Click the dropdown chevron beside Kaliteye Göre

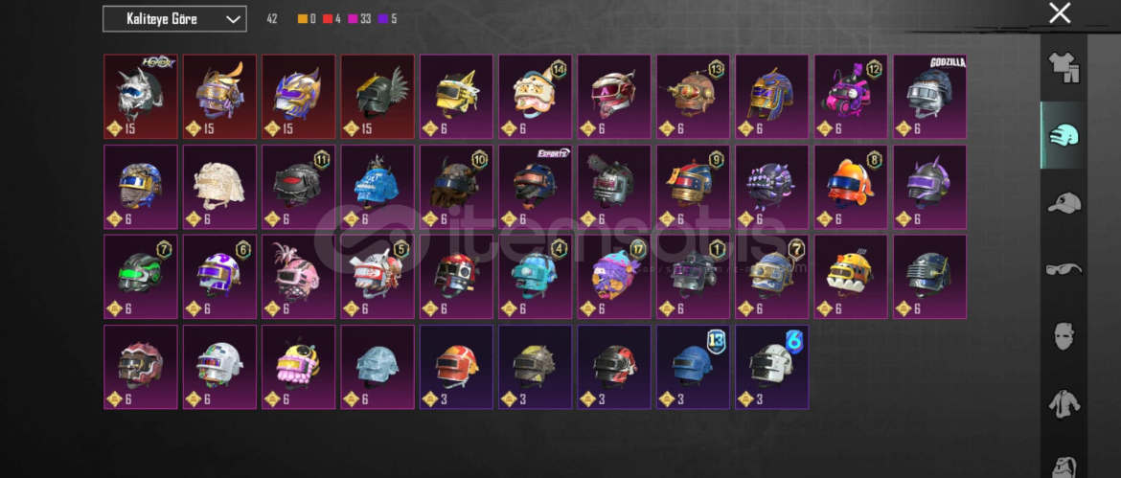(x=233, y=19)
